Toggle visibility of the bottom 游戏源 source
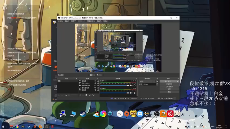Screen dimensions: 230x129 click(95, 90)
